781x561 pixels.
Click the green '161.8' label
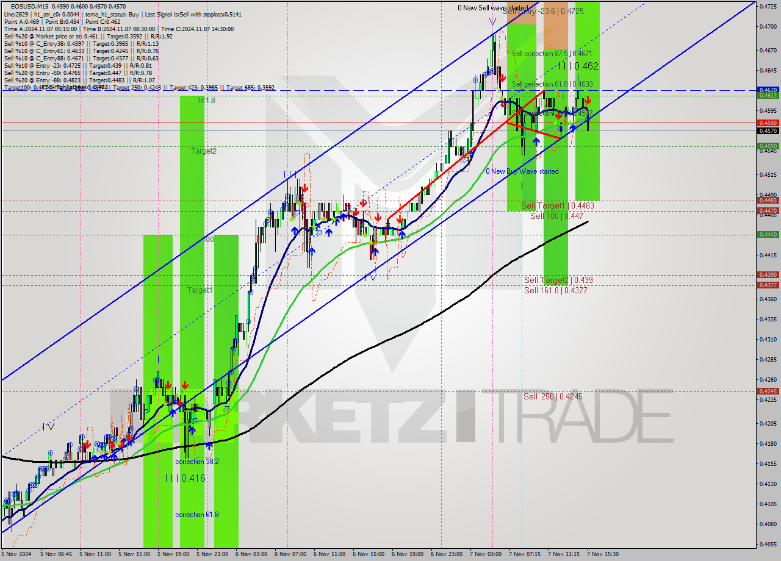206,100
